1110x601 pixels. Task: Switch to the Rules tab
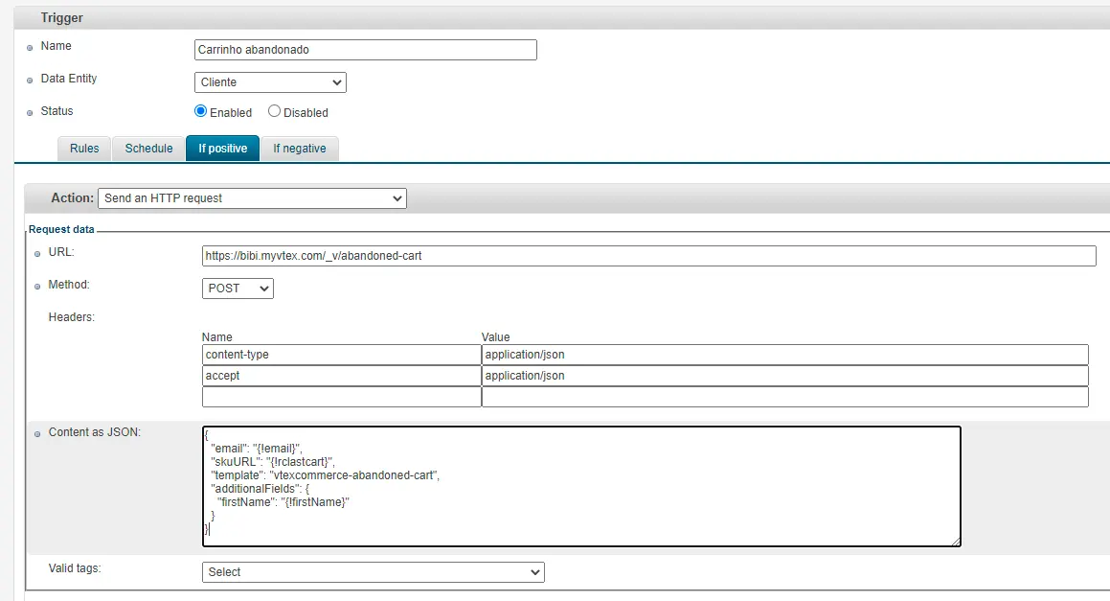tap(84, 149)
